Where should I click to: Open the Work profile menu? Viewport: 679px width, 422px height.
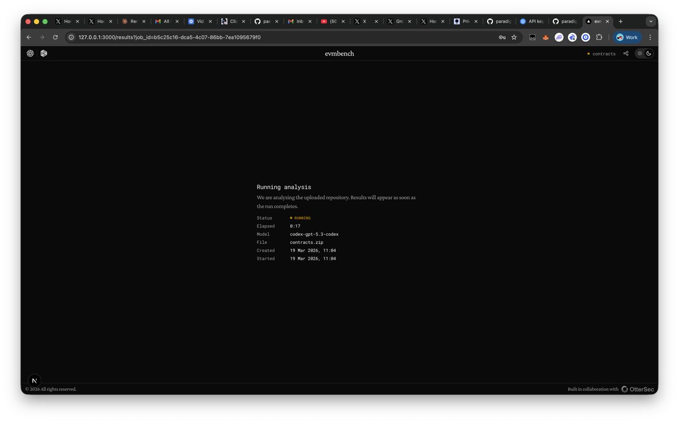tap(628, 37)
